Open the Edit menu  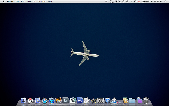point(23,1)
